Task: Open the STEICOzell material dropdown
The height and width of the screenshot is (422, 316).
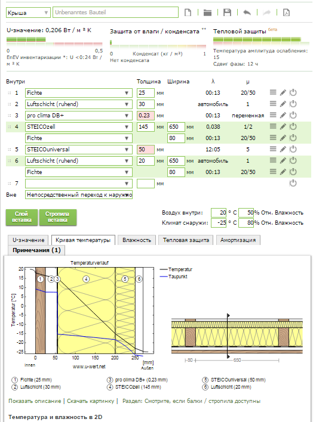Action: point(79,127)
